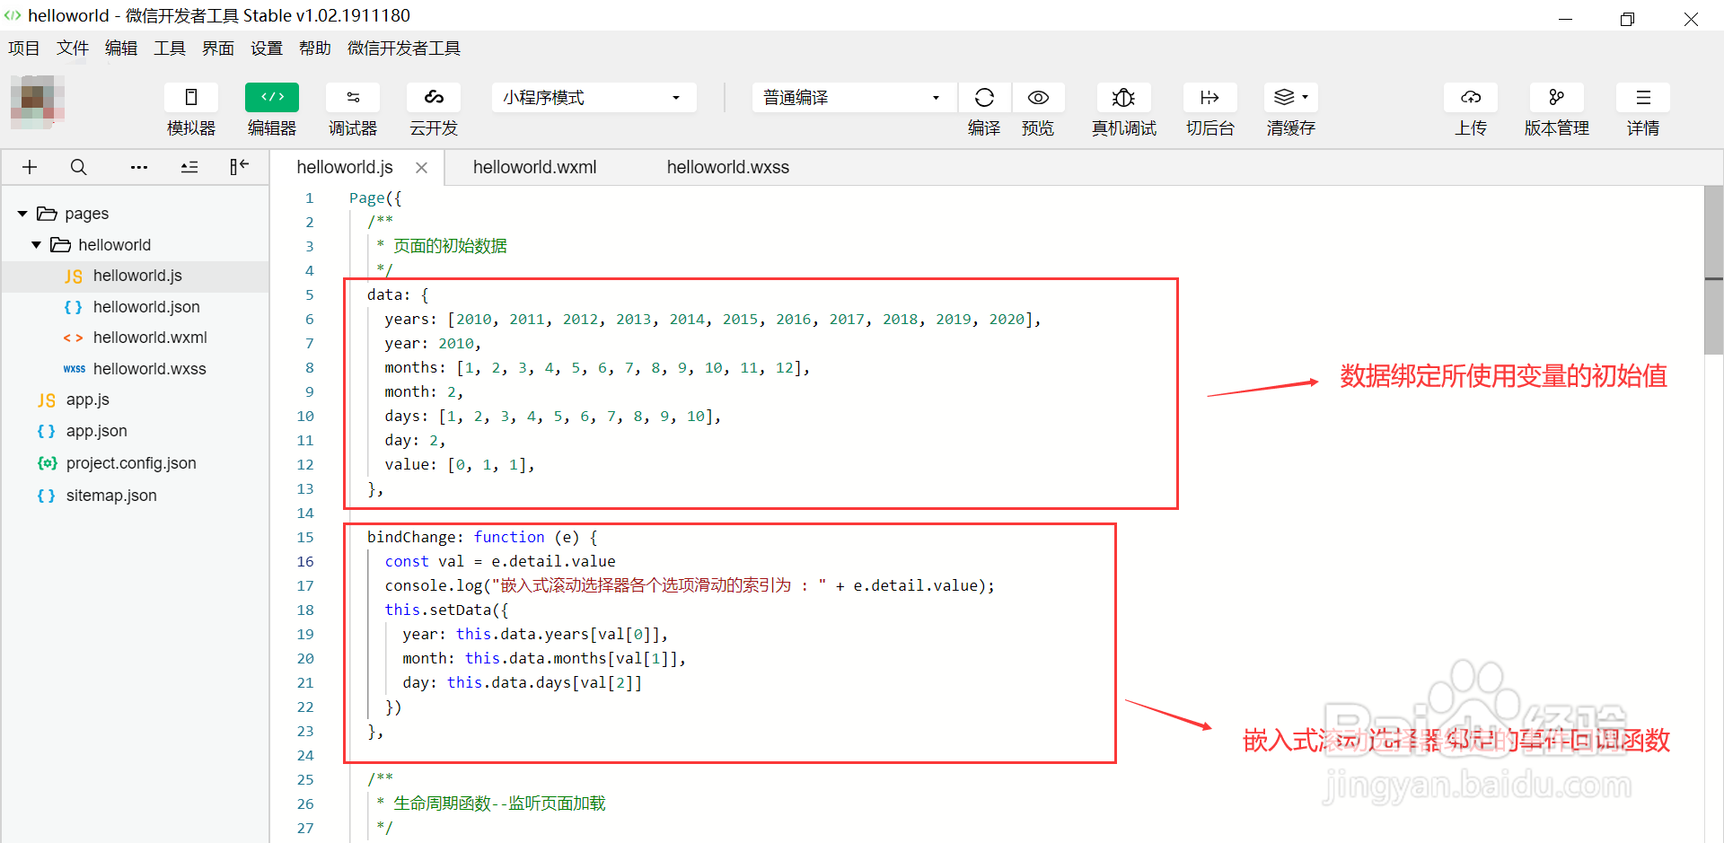Viewport: 1724px width, 843px height.
Task: Open the 小程序模式 mode dropdown
Action: pos(594,97)
